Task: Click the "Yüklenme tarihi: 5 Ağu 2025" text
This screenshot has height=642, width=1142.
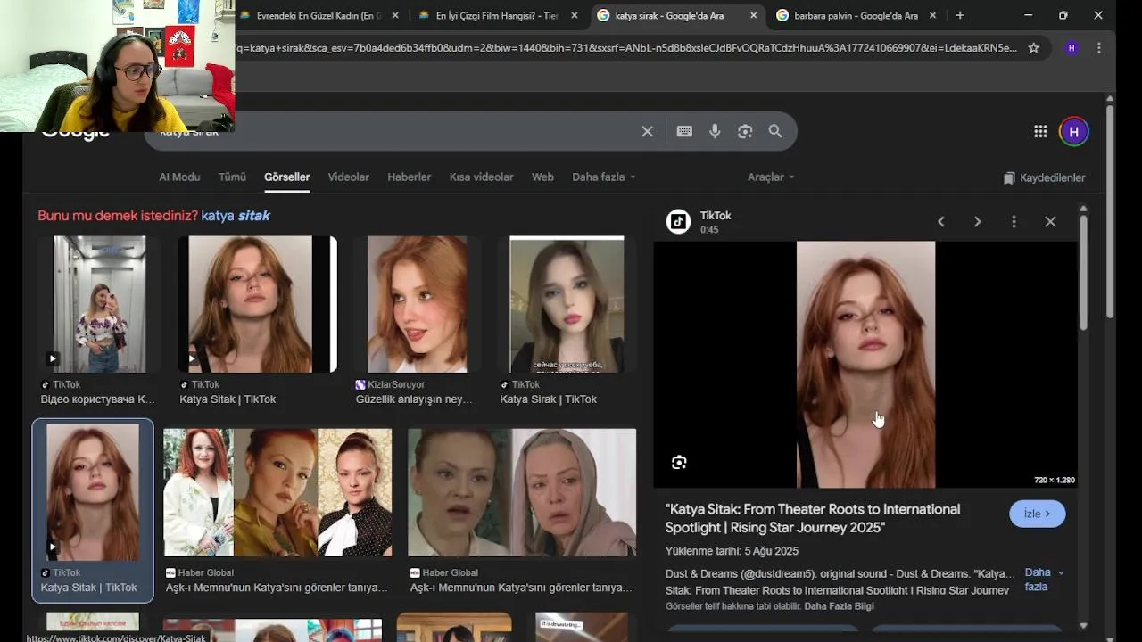Action: click(732, 551)
